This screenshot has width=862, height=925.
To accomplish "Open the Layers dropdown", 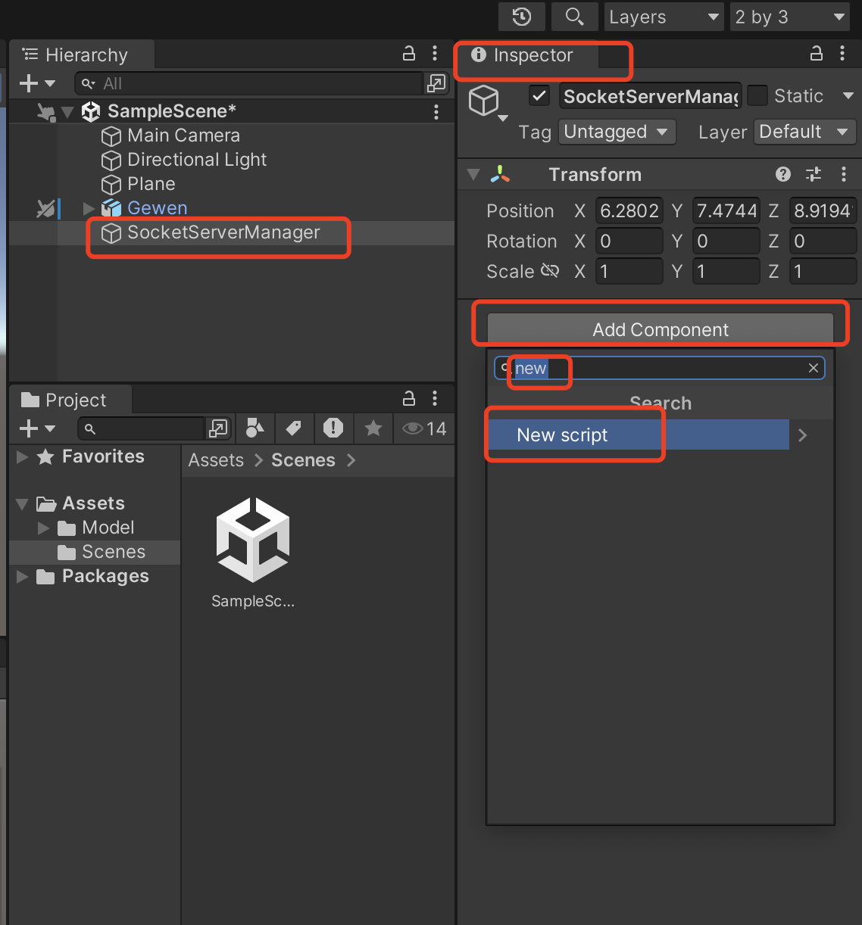I will (664, 17).
